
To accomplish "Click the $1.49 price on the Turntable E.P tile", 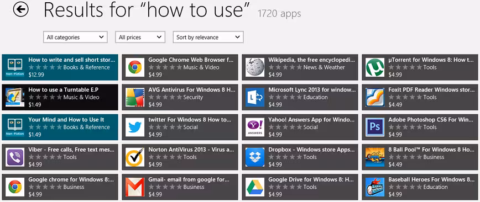I will pyautogui.click(x=35, y=104).
